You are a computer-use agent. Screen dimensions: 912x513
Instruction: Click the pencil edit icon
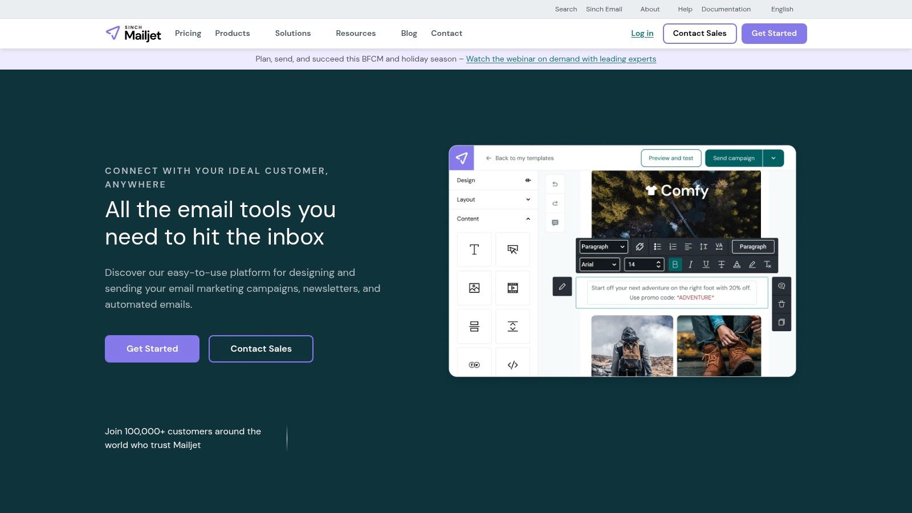click(562, 286)
